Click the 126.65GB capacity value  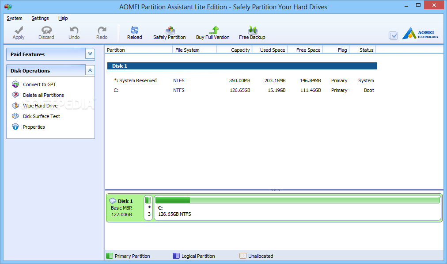tap(240, 90)
